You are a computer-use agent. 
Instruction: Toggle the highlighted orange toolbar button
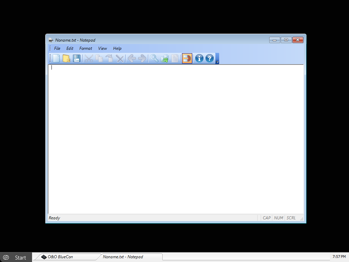187,58
